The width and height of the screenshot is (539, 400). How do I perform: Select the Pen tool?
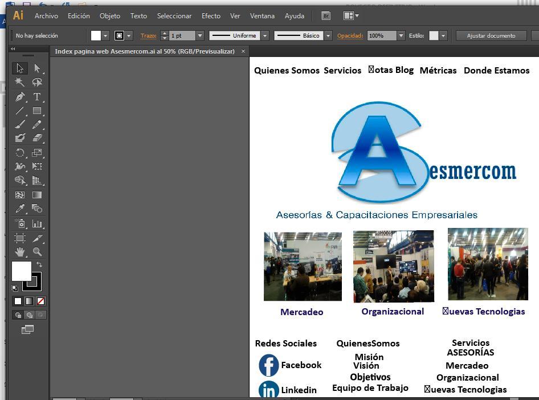coord(20,97)
